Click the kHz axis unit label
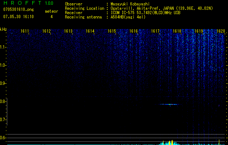The height and width of the screenshot is (145, 228). [3, 29]
